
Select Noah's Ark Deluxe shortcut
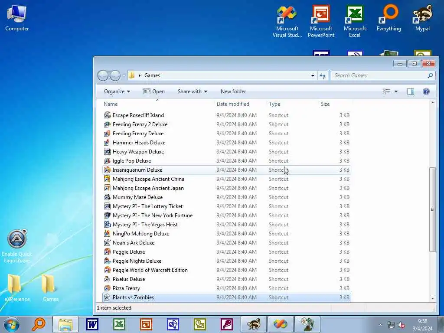pyautogui.click(x=226, y=243)
